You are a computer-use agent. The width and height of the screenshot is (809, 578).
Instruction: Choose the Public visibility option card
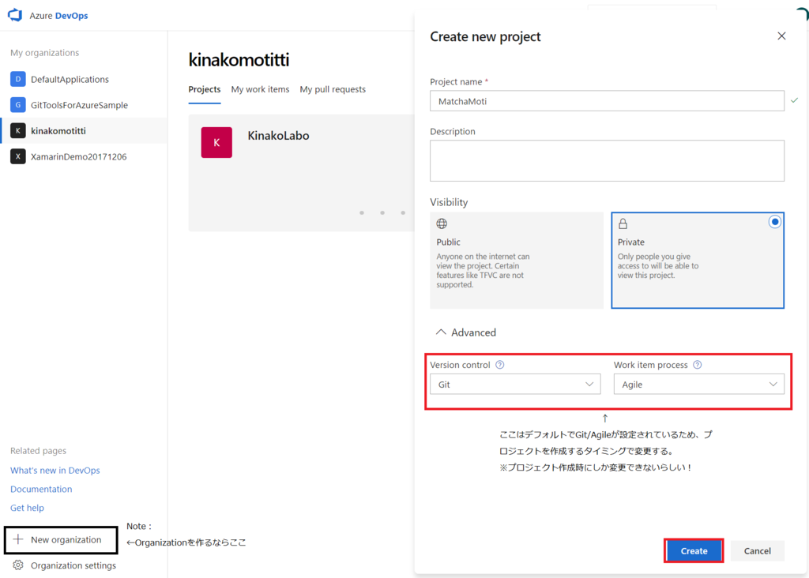(517, 261)
